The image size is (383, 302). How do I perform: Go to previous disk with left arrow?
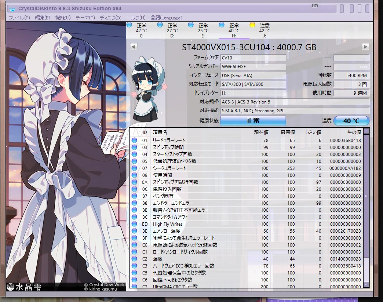[x=134, y=47]
